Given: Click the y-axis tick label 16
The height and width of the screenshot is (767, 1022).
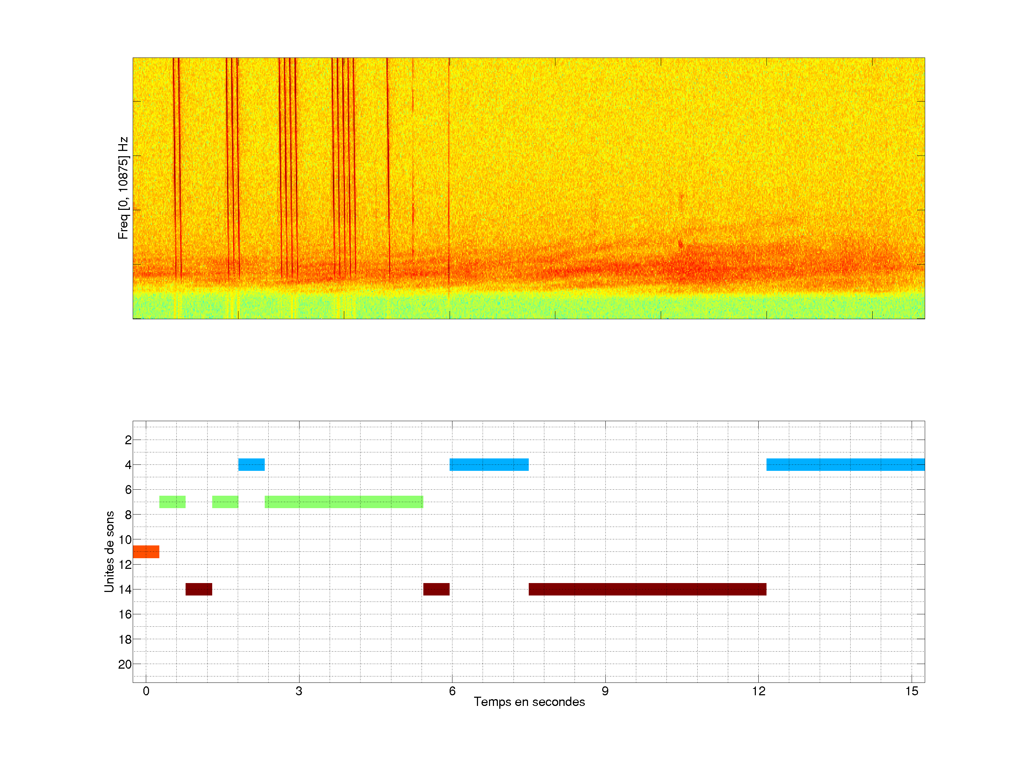Looking at the screenshot, I should pos(125,614).
